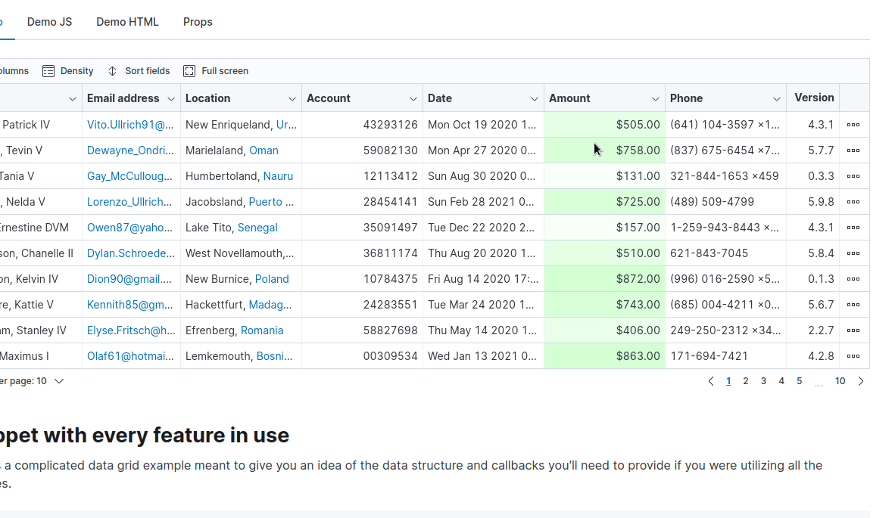Open row actions for the $872.00 row
The width and height of the screenshot is (895, 518).
(x=853, y=279)
